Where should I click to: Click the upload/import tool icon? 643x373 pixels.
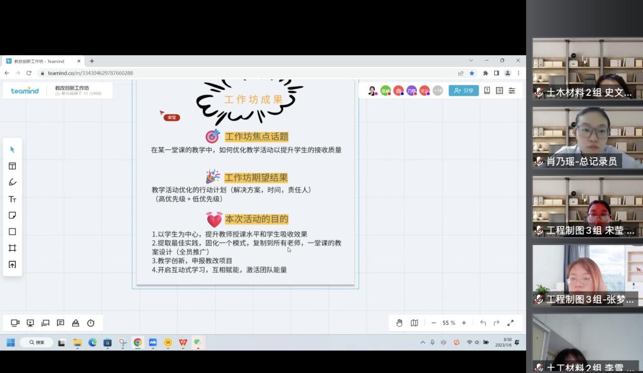[x=13, y=265]
